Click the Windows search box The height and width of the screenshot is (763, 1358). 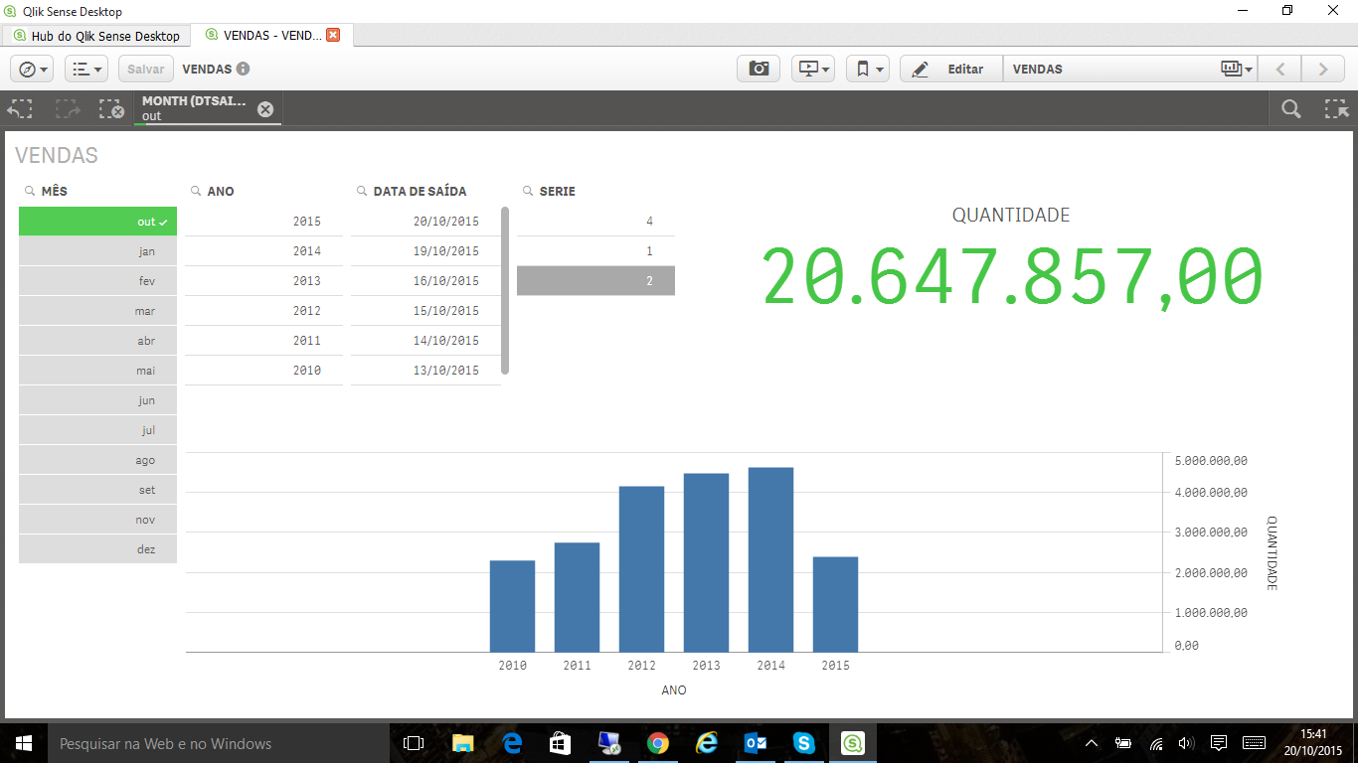click(x=219, y=743)
